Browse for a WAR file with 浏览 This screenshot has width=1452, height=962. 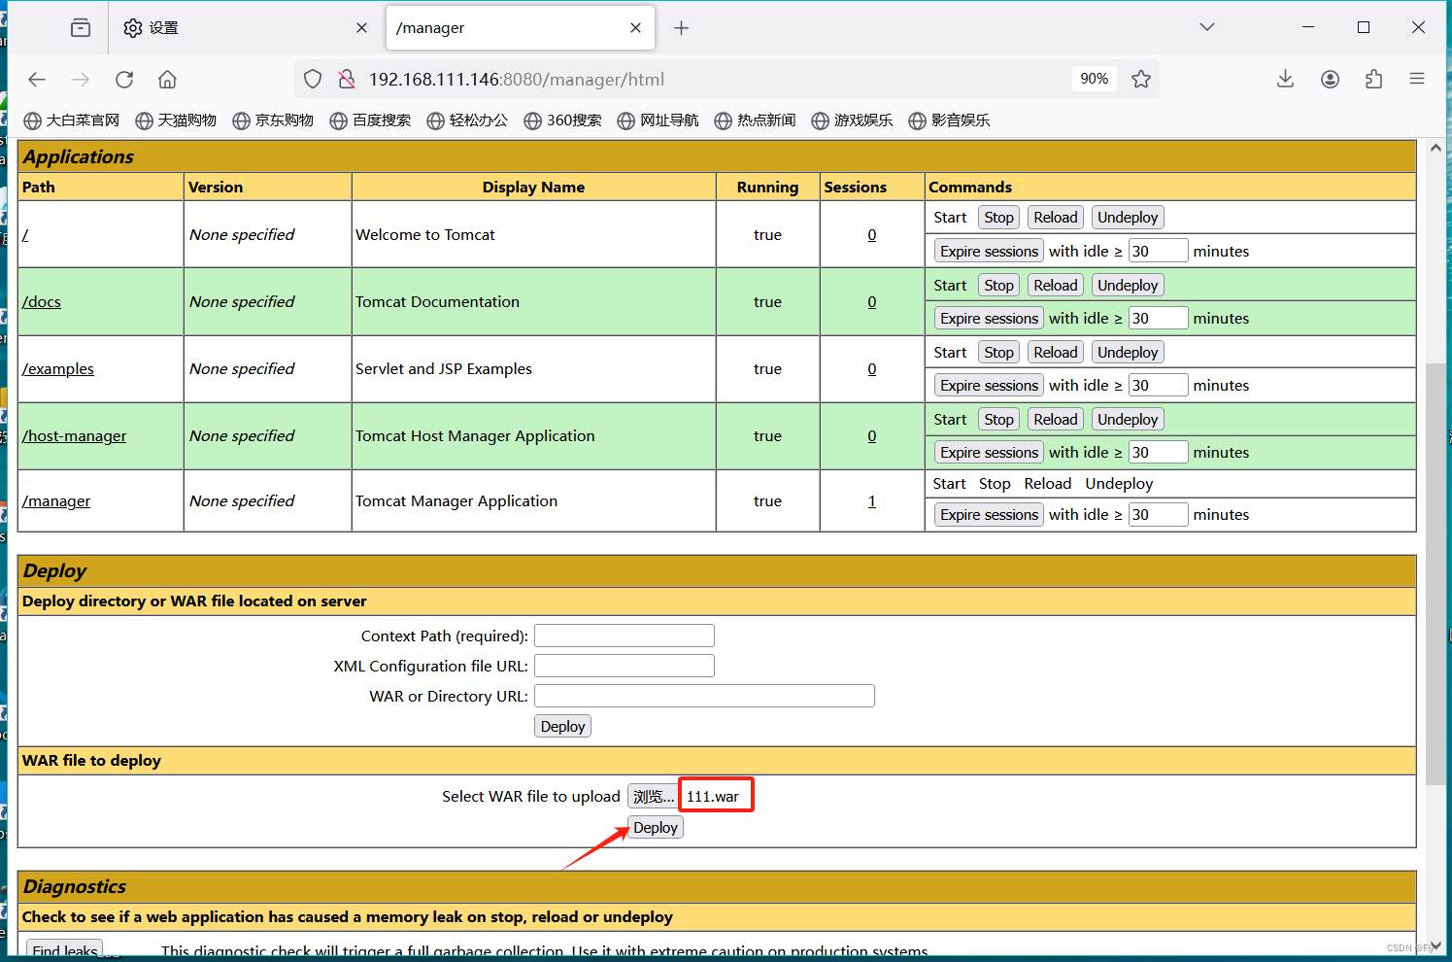pyautogui.click(x=653, y=797)
